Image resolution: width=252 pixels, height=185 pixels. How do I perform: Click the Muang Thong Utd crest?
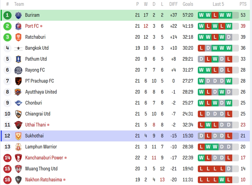point(18,169)
